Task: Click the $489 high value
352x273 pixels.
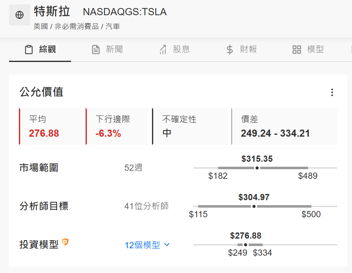Action: click(x=308, y=176)
